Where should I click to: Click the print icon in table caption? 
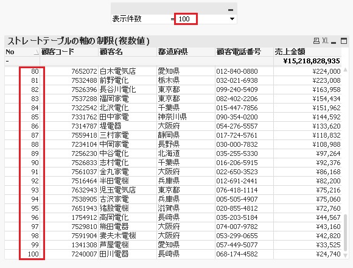(316, 41)
